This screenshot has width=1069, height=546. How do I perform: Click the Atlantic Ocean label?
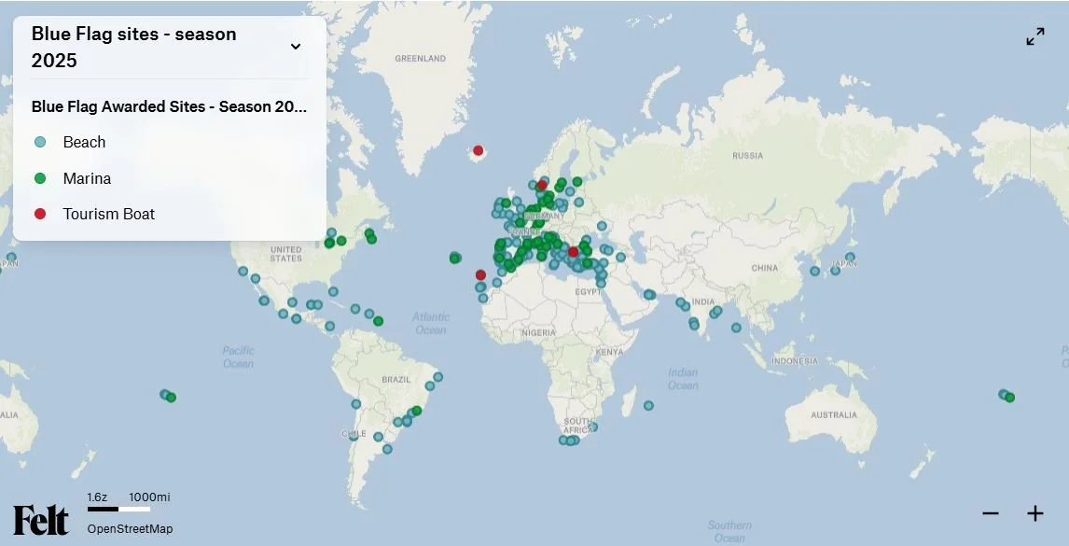click(431, 323)
